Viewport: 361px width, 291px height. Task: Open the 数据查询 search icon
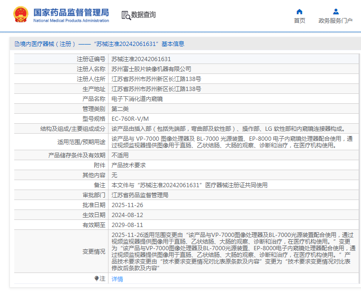point(126,15)
